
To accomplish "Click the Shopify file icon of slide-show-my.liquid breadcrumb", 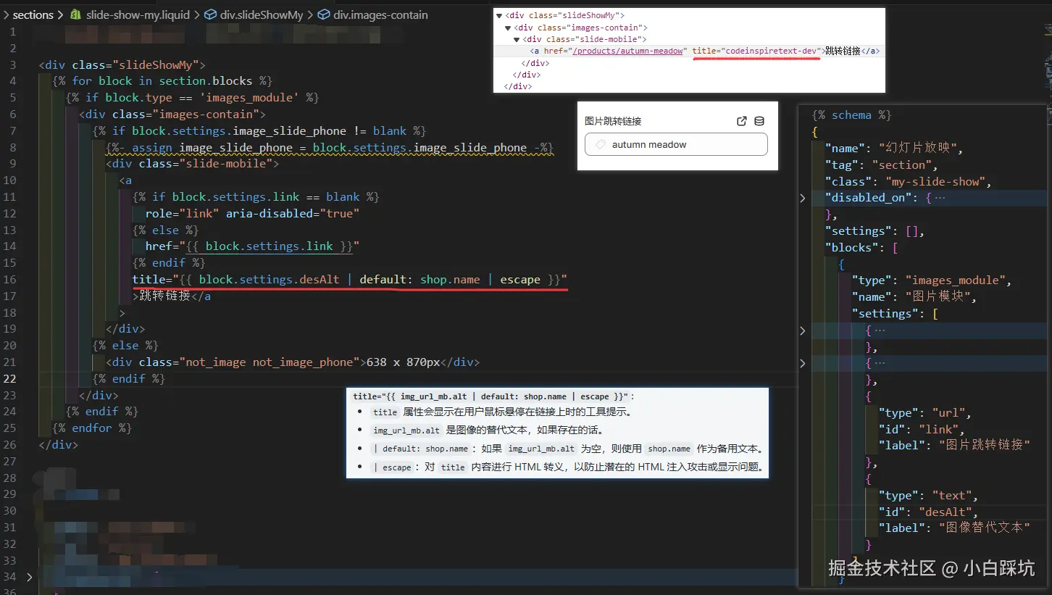I will [x=75, y=14].
